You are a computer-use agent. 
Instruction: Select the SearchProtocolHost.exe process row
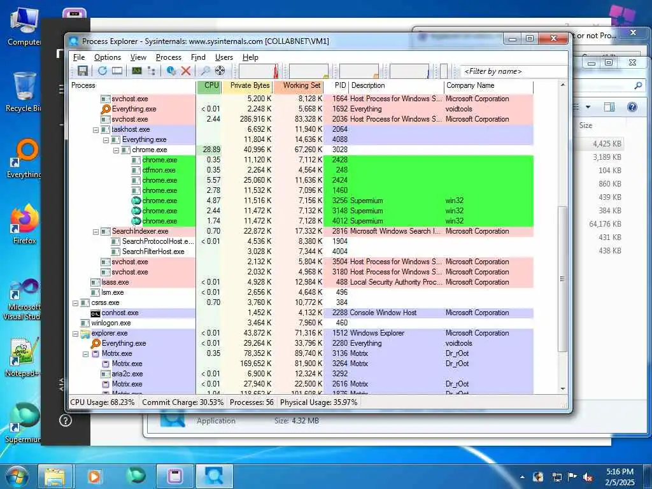302,241
